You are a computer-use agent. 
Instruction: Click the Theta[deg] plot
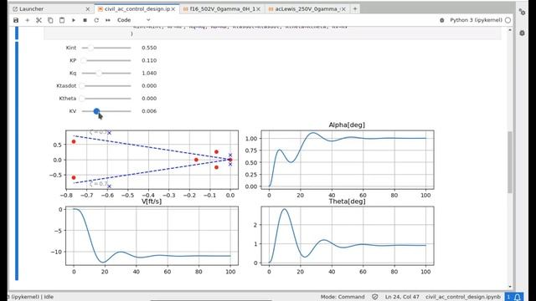348,236
